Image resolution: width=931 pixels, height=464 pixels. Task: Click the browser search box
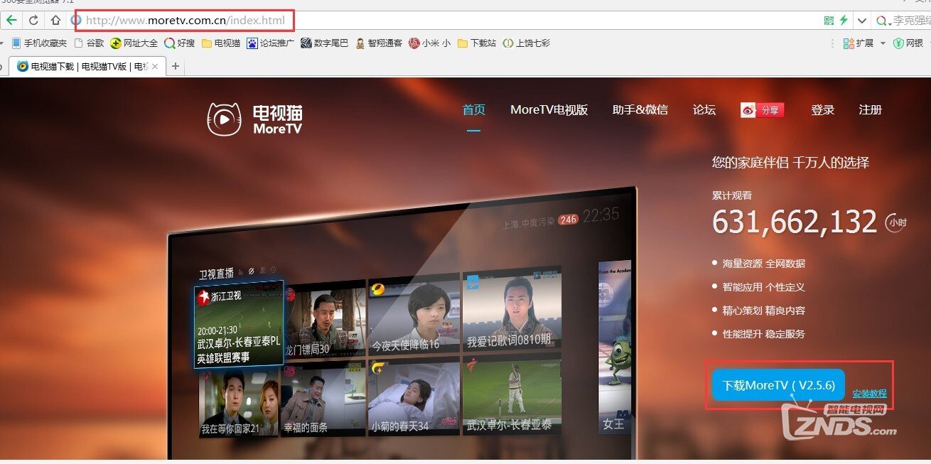(x=912, y=21)
